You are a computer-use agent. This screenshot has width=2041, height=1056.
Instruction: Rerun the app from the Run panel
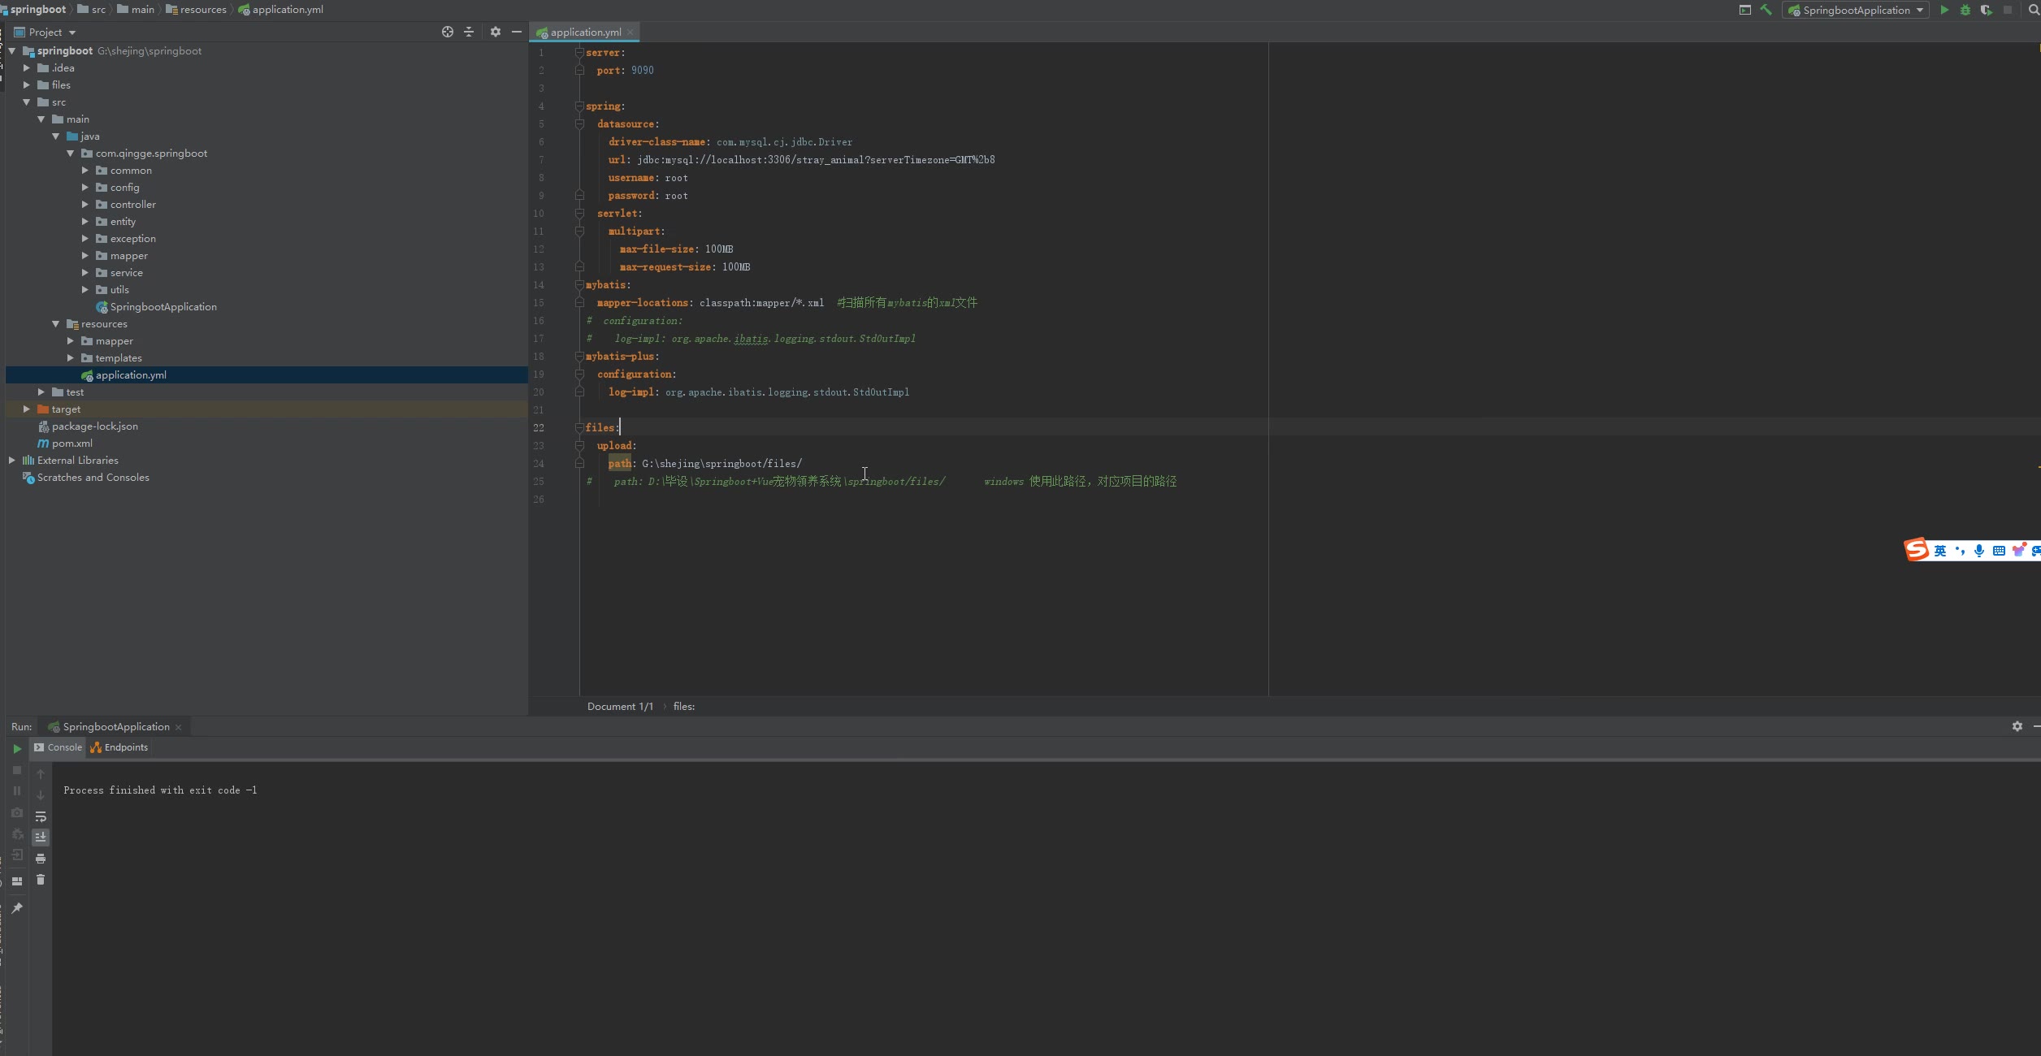(17, 749)
